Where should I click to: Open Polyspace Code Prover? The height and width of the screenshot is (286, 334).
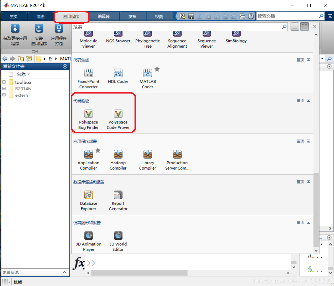click(118, 119)
